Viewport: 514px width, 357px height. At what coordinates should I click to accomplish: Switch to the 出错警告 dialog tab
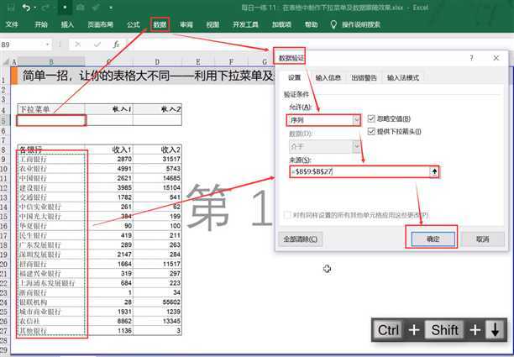point(365,77)
